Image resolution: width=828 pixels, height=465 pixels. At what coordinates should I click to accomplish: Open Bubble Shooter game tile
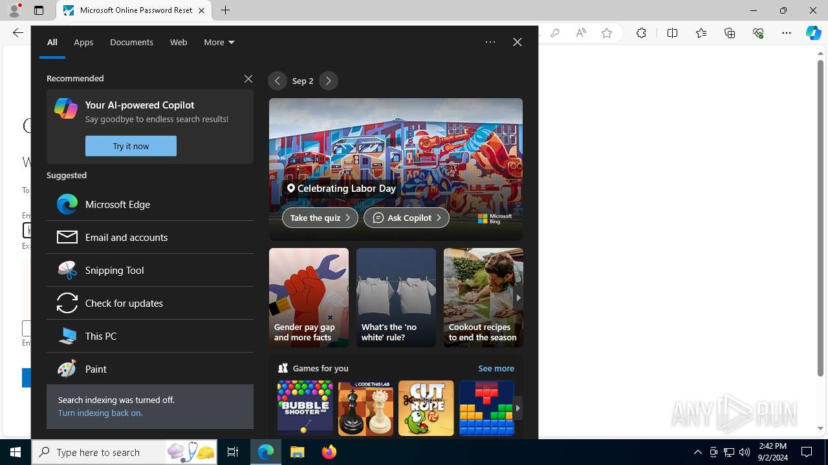tap(305, 408)
